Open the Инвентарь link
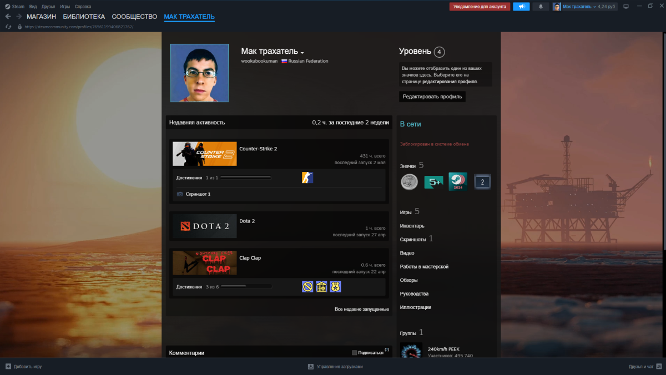This screenshot has height=375, width=666. coord(412,226)
